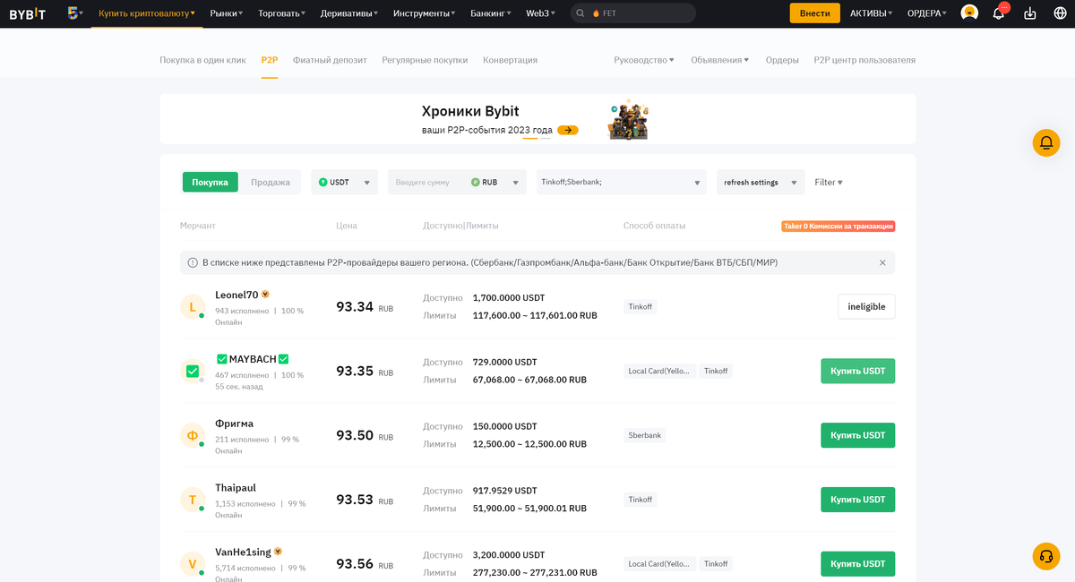Switch to Конвертация tab
The height and width of the screenshot is (582, 1075).
[x=510, y=60]
